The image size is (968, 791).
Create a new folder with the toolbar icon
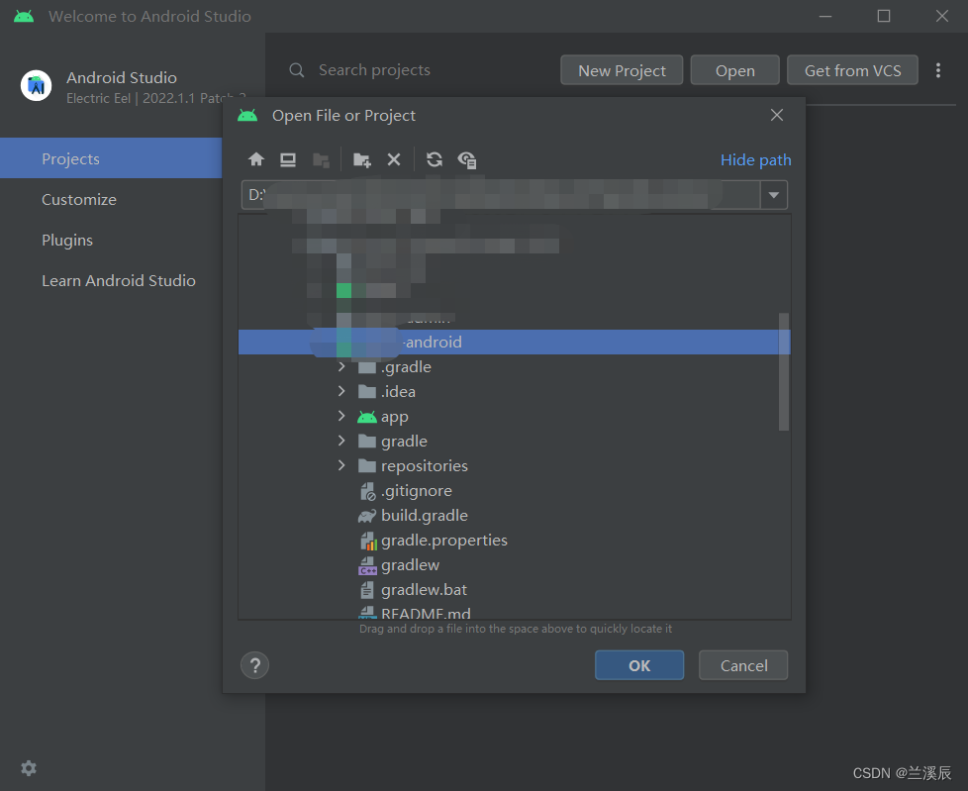point(362,160)
